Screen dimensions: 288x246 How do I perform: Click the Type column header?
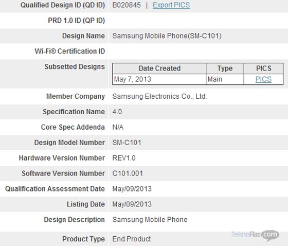(x=225, y=68)
